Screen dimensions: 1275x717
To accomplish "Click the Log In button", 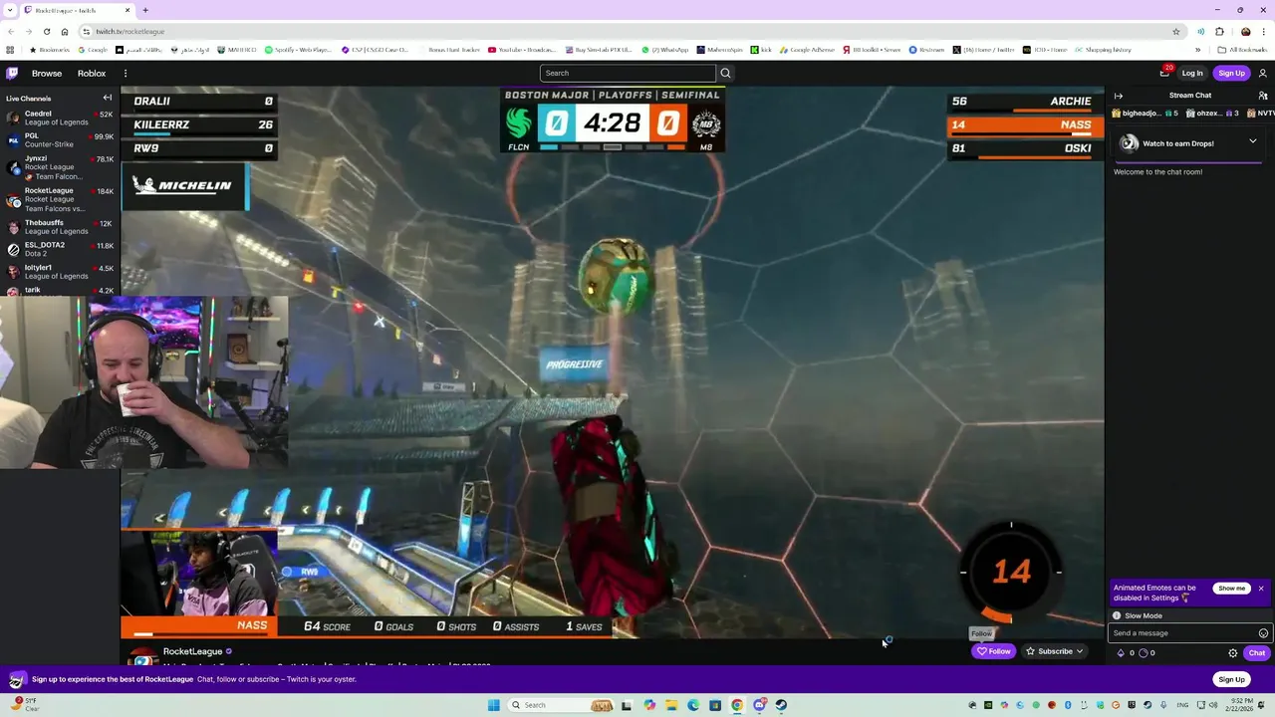I will click(x=1192, y=73).
